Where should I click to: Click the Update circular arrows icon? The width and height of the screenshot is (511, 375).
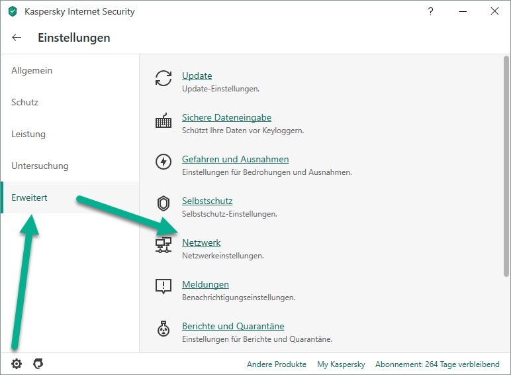click(x=163, y=78)
